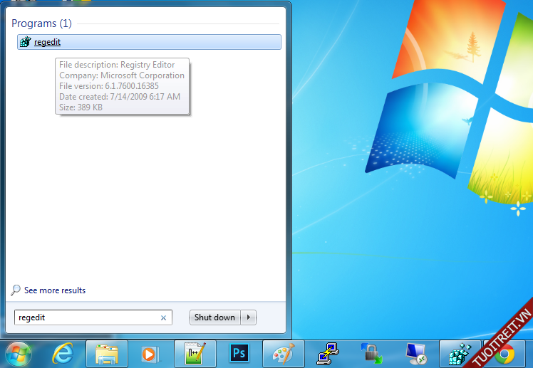Open PuTTY networked computers icon

[x=327, y=353]
